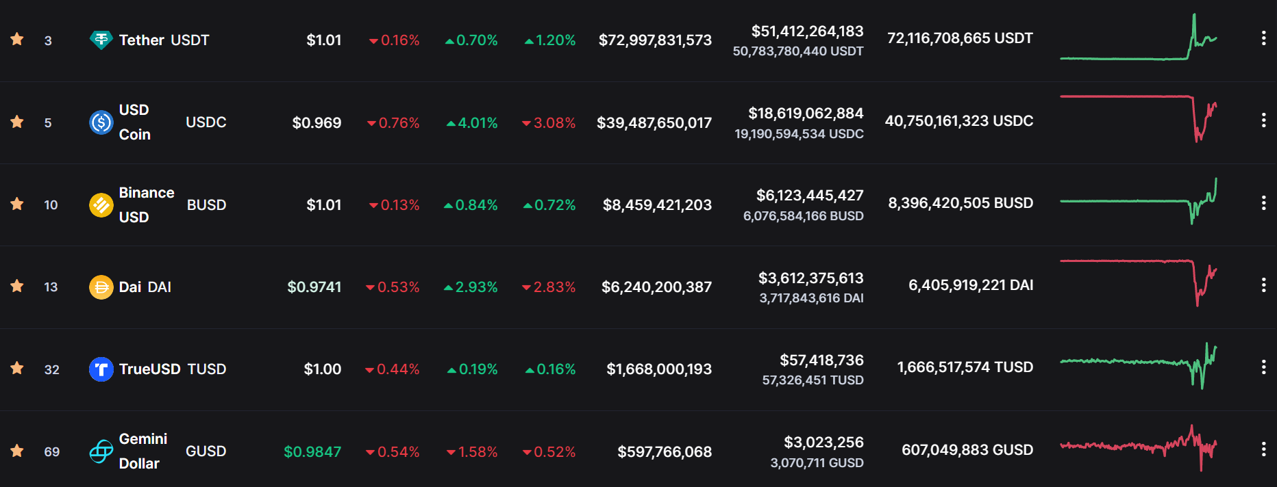Click the USD Coin logo icon

tap(101, 122)
